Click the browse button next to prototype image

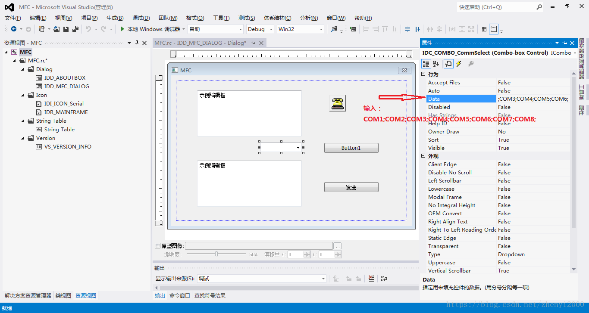point(338,246)
